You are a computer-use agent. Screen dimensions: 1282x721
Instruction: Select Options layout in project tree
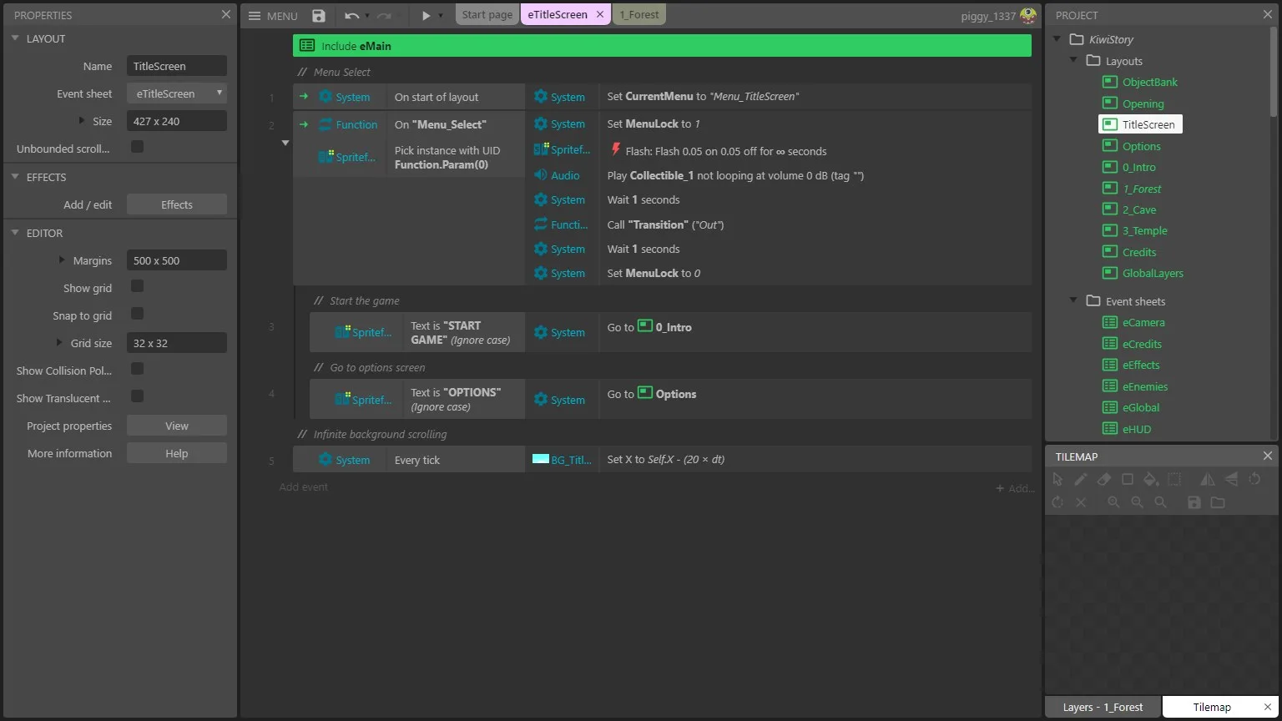[x=1141, y=146]
